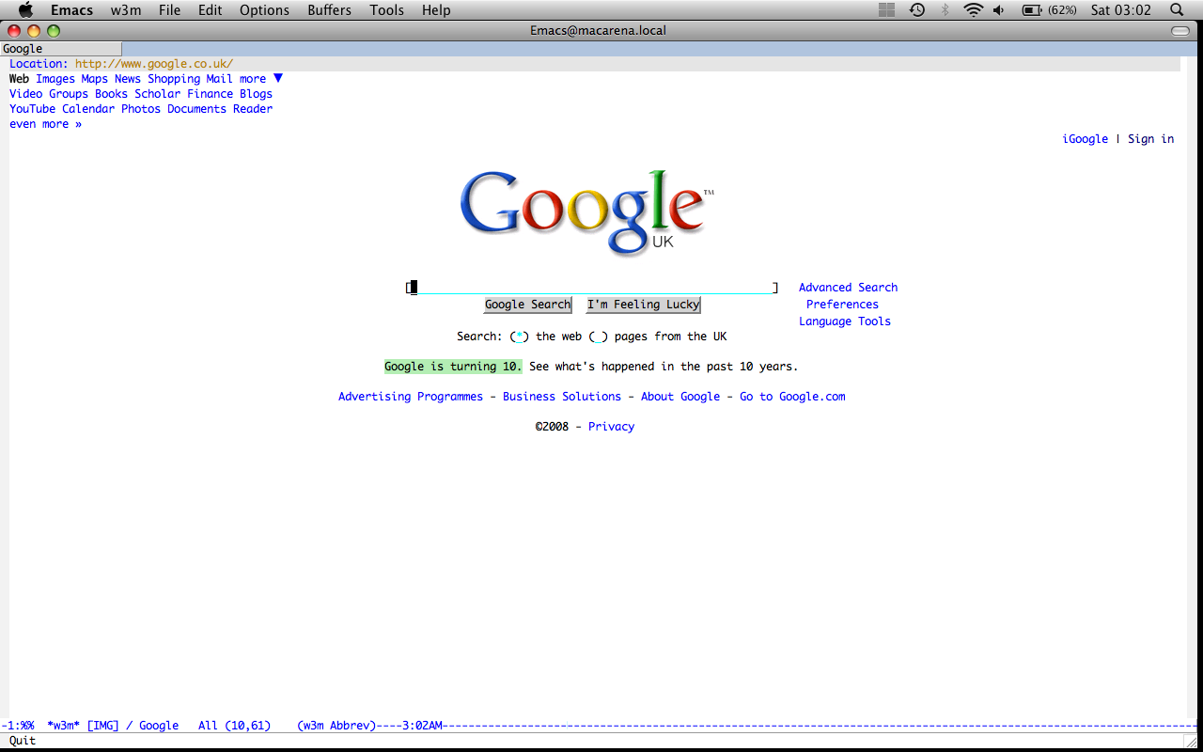Open the Bluetooth status icon
Image resolution: width=1203 pixels, height=752 pixels.
[x=945, y=9]
